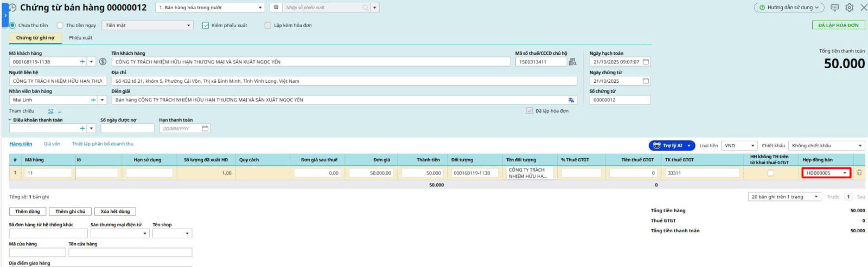Enable the Lập kèm hóa đơn checkbox
The width and height of the screenshot is (868, 267).
(x=267, y=25)
